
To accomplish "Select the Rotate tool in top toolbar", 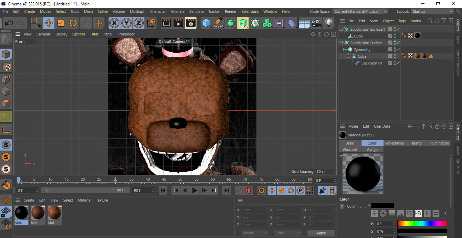I will (73, 23).
